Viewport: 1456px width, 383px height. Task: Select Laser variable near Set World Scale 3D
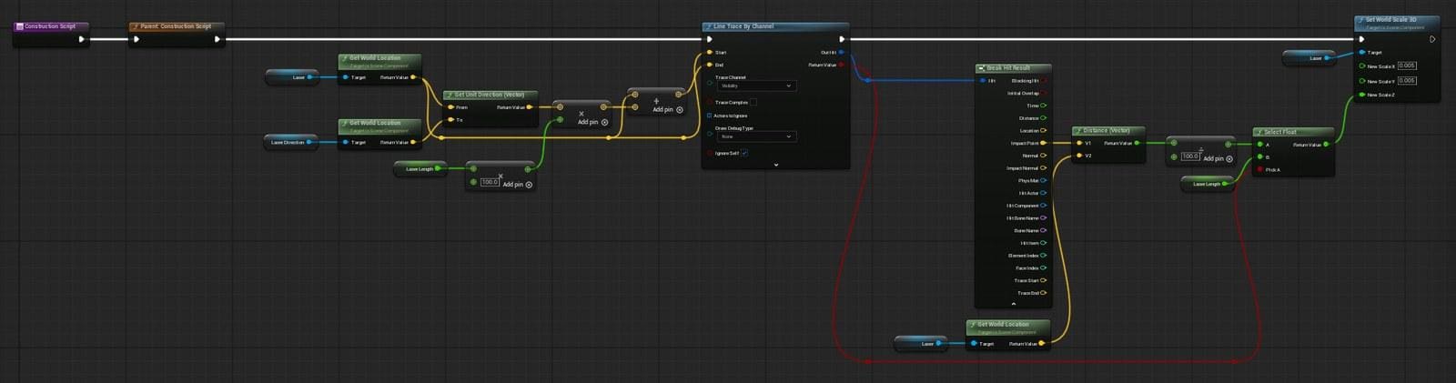point(1309,57)
